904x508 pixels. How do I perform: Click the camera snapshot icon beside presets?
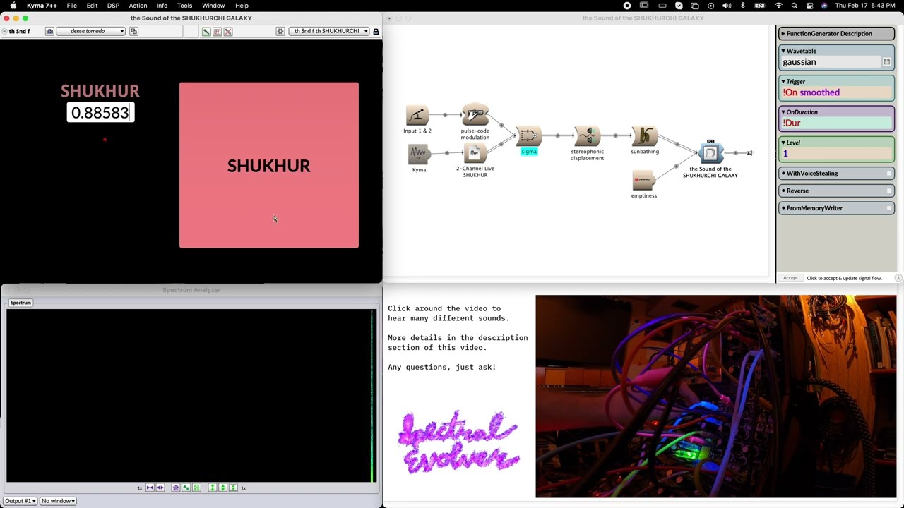(x=49, y=31)
